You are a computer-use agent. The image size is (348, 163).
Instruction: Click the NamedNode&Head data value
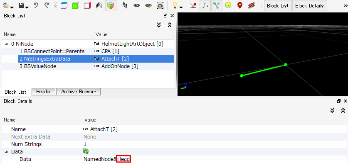click(x=107, y=159)
